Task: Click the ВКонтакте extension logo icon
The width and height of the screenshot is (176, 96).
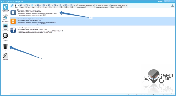Action: [13, 12]
